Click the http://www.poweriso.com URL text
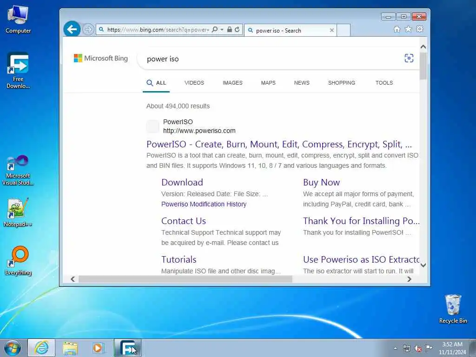476x357 pixels. (199, 131)
